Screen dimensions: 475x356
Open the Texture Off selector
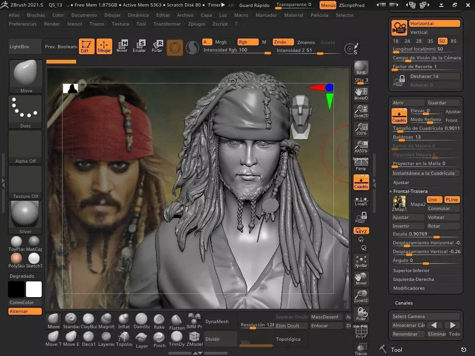click(x=26, y=182)
